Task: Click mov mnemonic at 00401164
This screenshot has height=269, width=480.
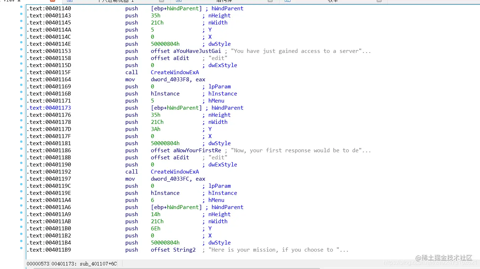Action: pyautogui.click(x=130, y=79)
